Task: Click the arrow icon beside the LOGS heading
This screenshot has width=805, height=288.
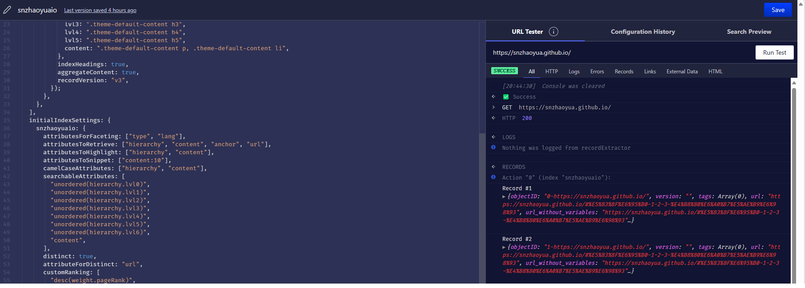Action: [x=493, y=137]
